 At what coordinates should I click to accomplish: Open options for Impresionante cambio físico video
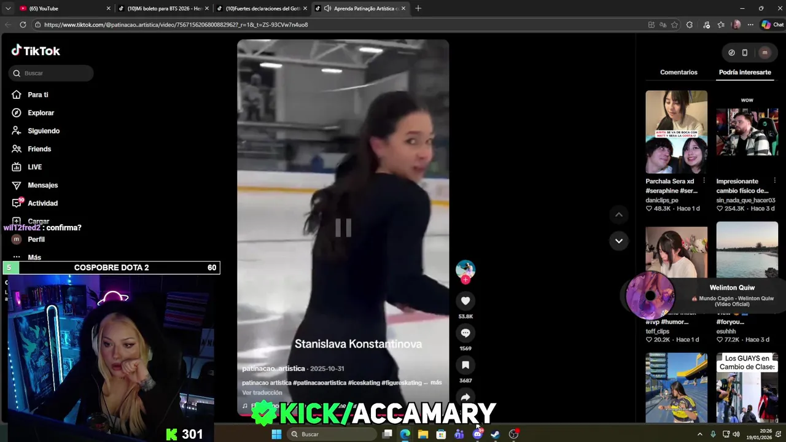(774, 181)
